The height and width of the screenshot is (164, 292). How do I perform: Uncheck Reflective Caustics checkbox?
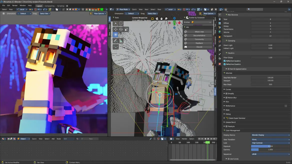(x=225, y=61)
